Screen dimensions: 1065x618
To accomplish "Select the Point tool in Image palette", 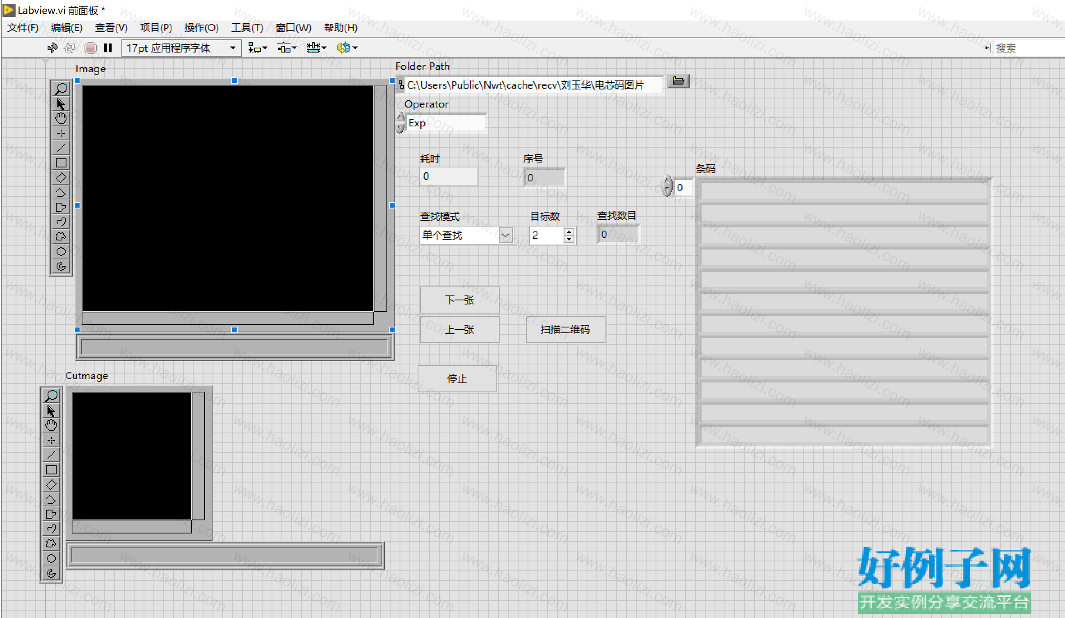I will (x=61, y=134).
